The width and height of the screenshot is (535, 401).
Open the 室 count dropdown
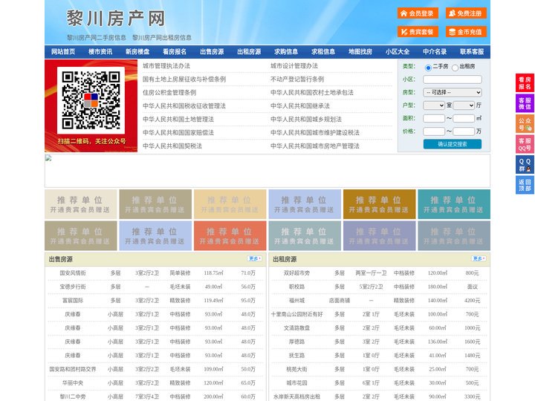point(434,105)
